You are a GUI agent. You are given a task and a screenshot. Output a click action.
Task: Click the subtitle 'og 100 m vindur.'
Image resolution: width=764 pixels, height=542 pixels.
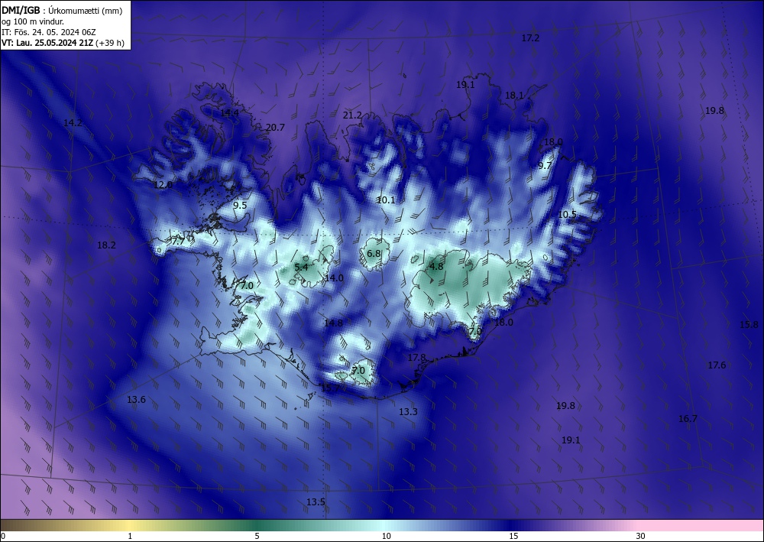click(x=33, y=21)
